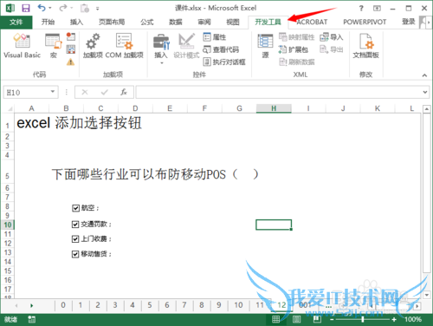
Task: Click Run Dialog (执行对话框)
Action: point(224,62)
